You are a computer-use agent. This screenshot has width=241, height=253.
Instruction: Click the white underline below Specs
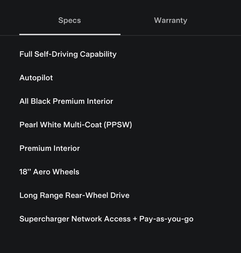[x=70, y=34]
